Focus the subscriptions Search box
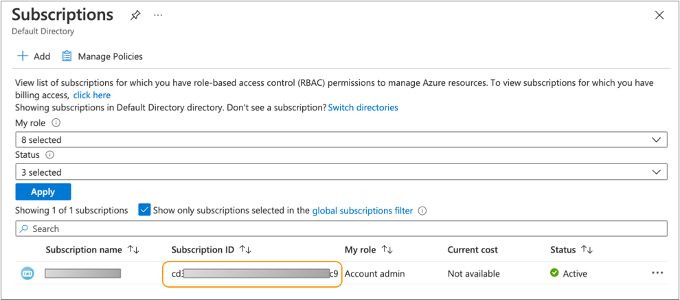 [x=341, y=229]
